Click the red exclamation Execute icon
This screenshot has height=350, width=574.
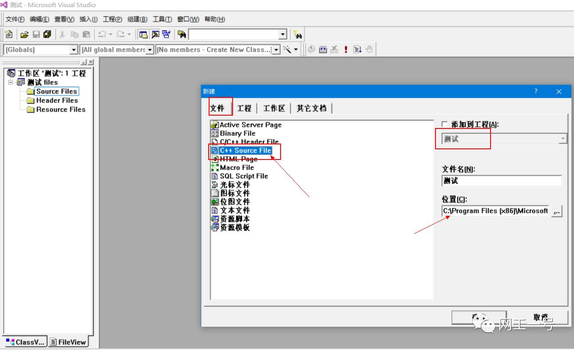click(346, 50)
